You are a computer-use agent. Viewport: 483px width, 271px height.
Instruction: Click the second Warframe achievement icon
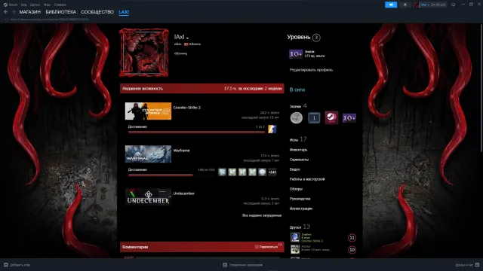[x=232, y=172]
